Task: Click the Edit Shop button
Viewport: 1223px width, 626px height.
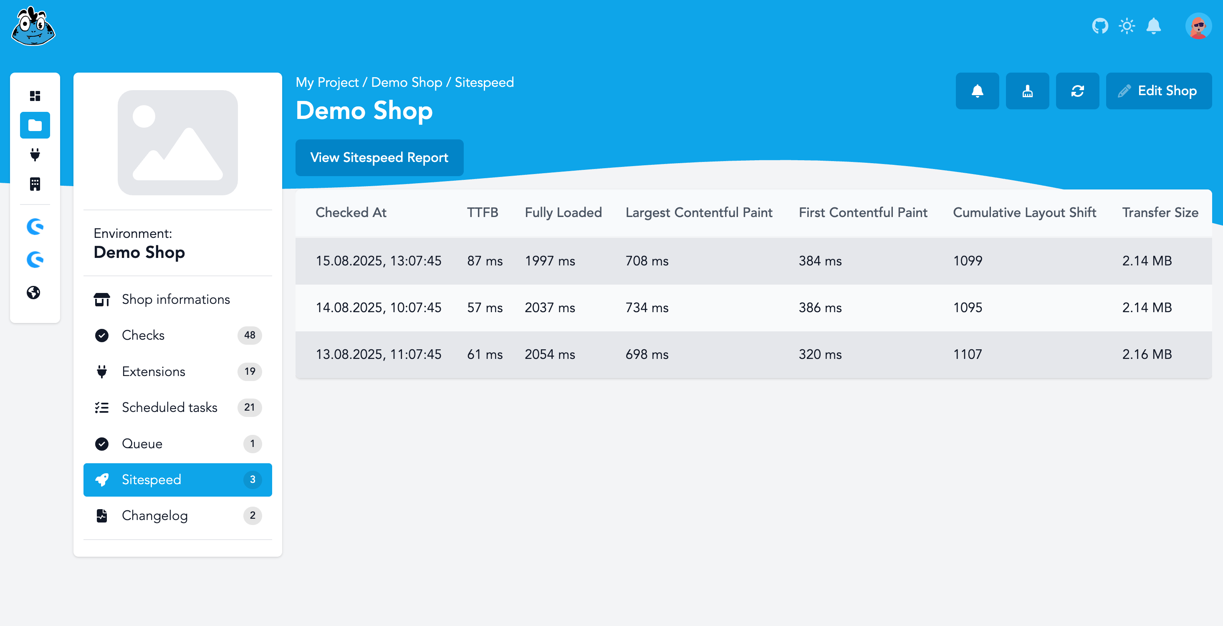Action: pos(1158,91)
